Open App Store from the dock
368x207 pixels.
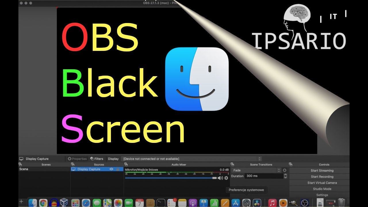click(236, 203)
